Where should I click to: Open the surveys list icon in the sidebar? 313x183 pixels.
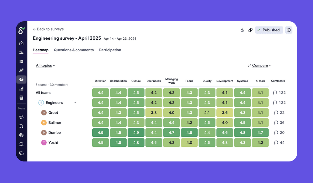pyautogui.click(x=21, y=52)
